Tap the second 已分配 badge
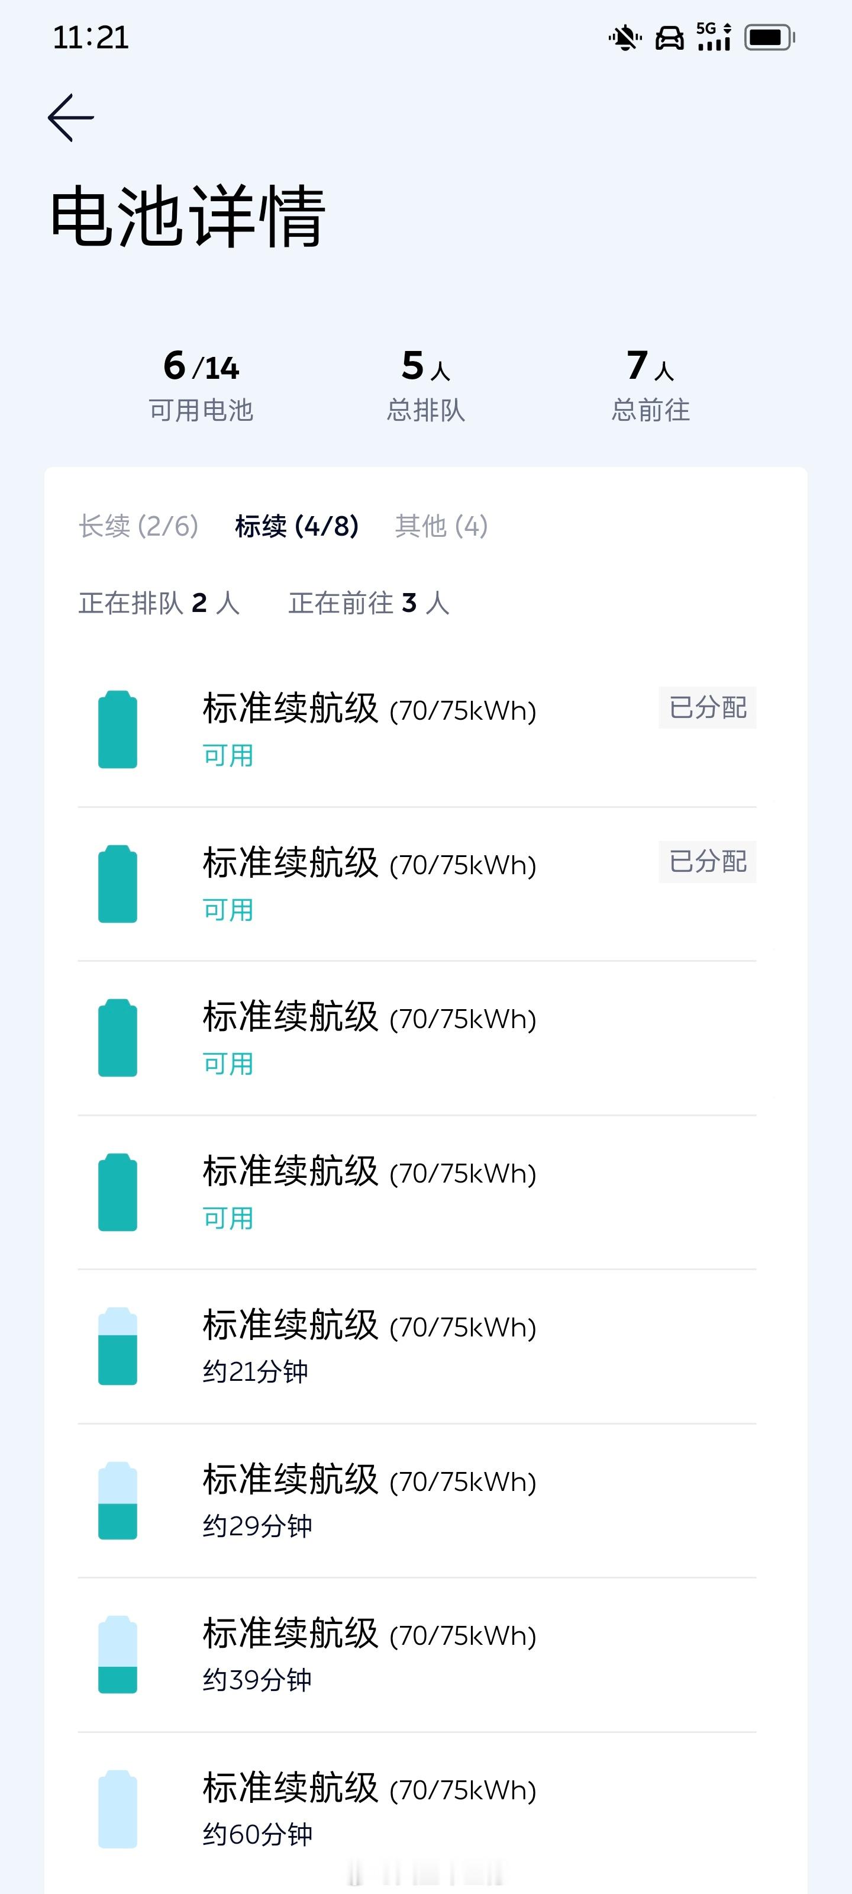852x1894 pixels. [707, 862]
